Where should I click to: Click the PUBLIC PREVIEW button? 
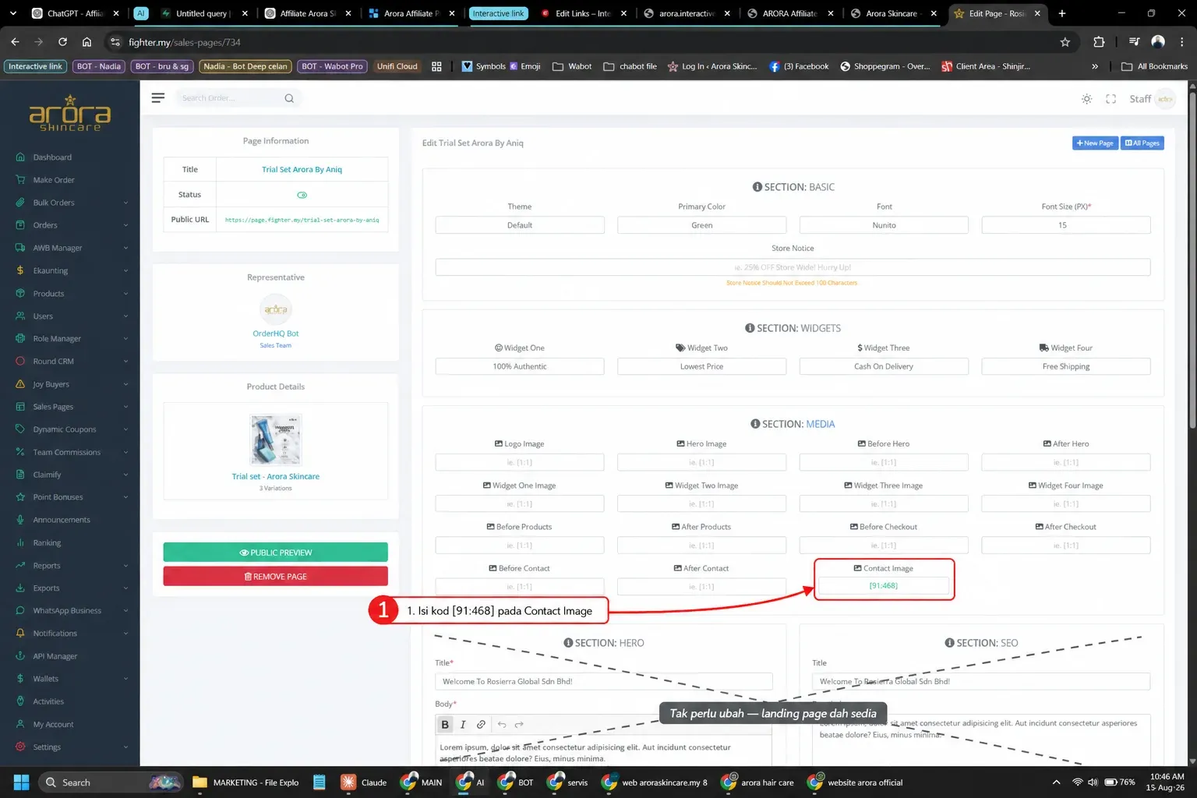[275, 553]
